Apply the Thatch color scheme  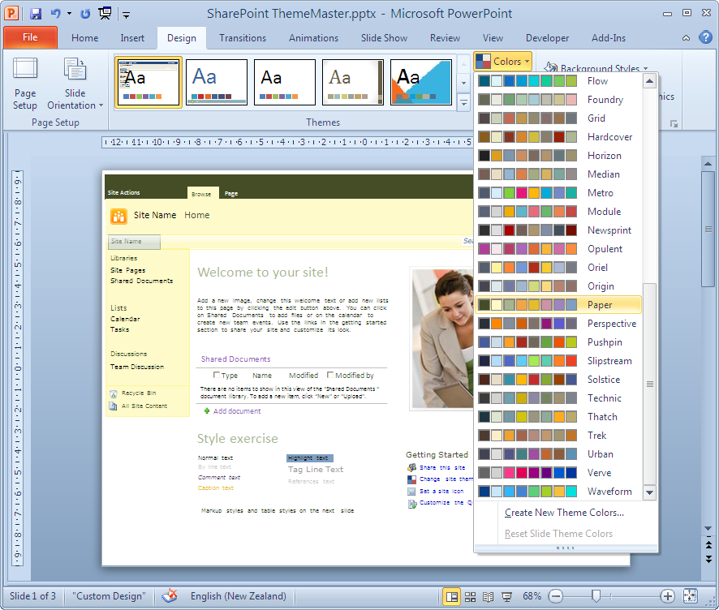[x=558, y=417]
